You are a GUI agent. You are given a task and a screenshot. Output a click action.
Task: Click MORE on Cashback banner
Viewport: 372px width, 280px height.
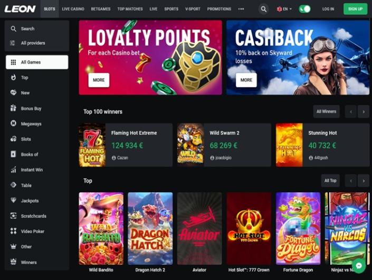246,80
